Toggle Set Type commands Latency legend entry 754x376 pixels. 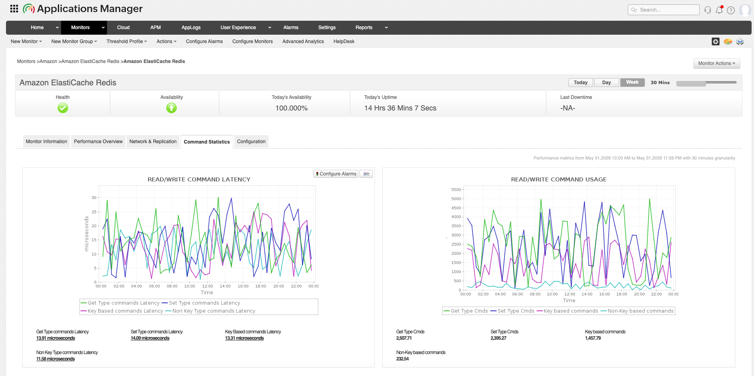[201, 303]
